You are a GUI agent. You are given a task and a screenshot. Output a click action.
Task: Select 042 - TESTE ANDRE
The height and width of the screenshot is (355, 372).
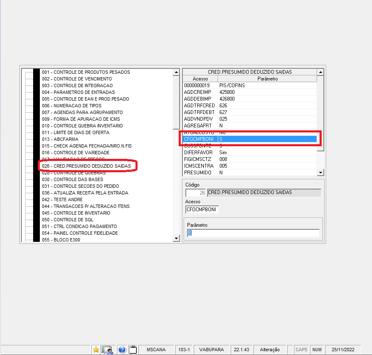click(x=62, y=200)
